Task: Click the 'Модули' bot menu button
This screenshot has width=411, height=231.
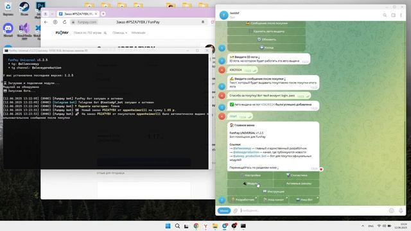Action: click(x=250, y=184)
